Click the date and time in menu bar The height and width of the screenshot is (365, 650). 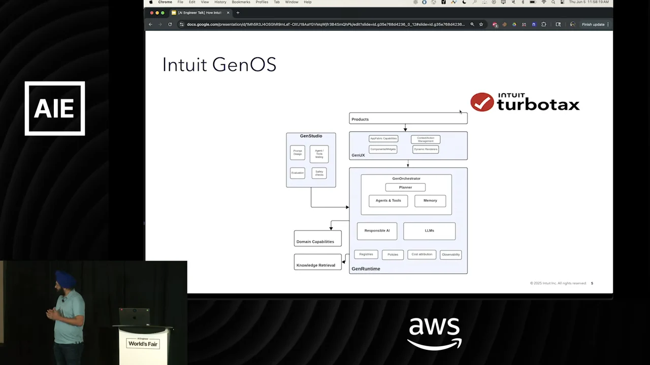[589, 2]
